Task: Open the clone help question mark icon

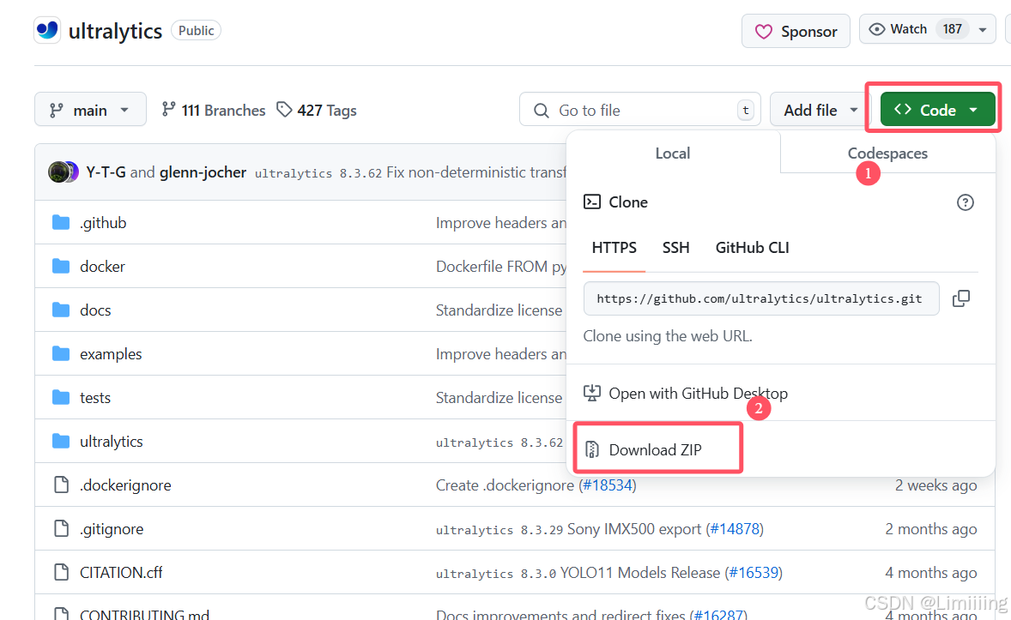Action: (x=966, y=202)
